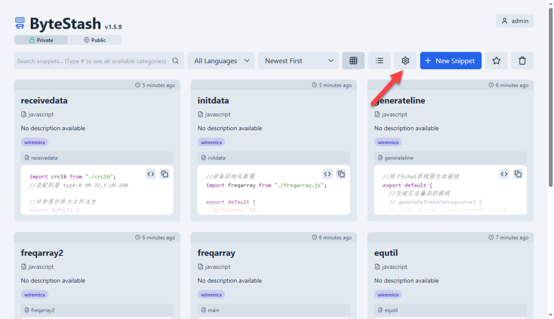Copy the receivedata snippet code
This screenshot has width=554, height=319.
[x=165, y=174]
